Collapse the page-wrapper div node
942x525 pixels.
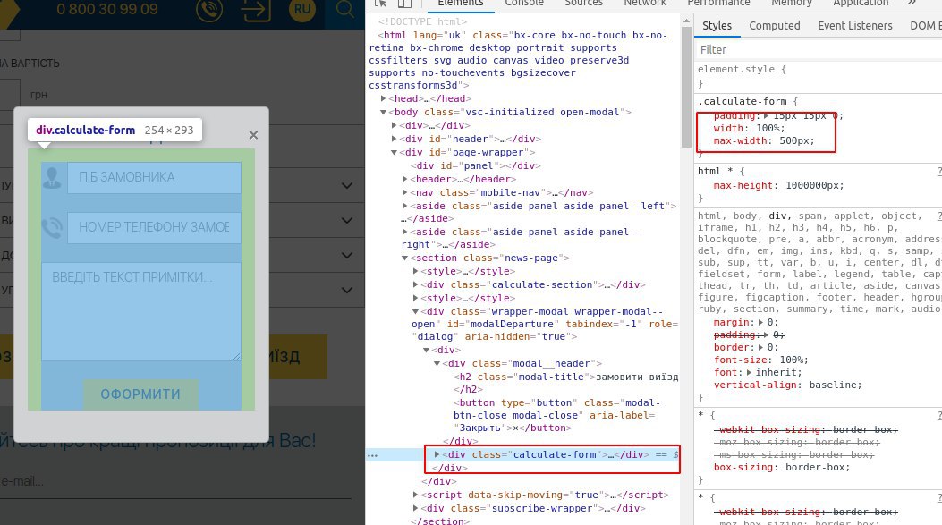(x=395, y=153)
